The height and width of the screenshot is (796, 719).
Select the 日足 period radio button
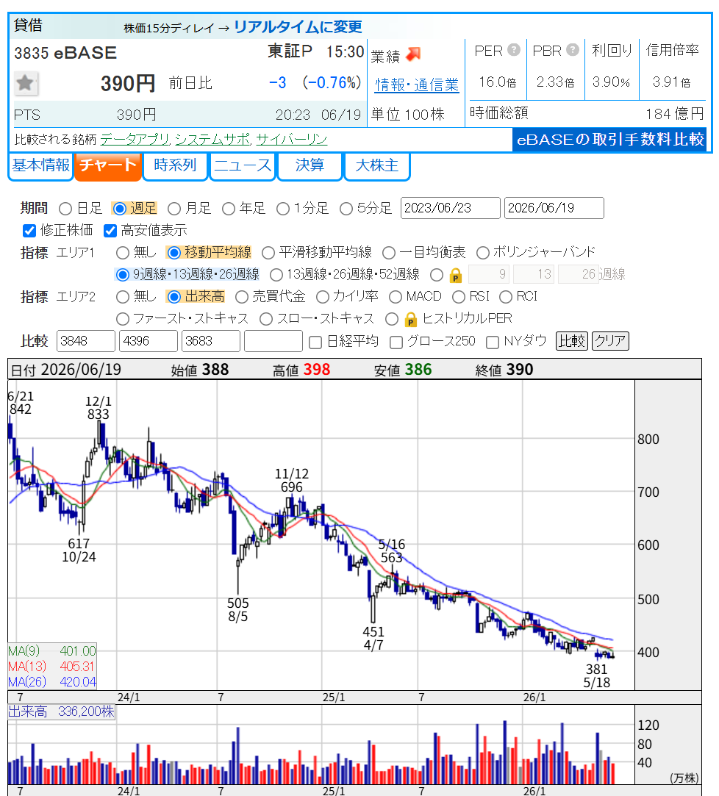[x=65, y=209]
